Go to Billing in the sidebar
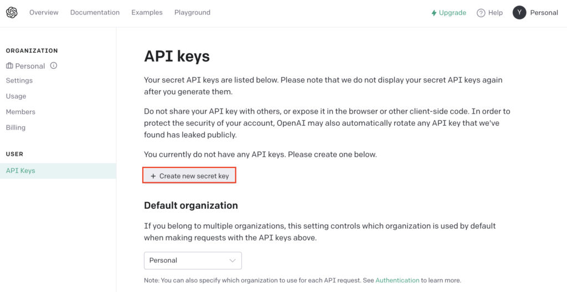Viewport: 567px width, 292px height. tap(16, 127)
